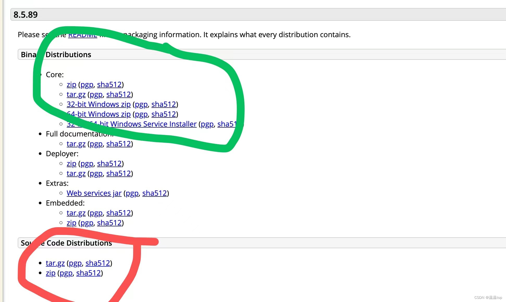Click Deployer tar.gz link
Viewport: 506px width, 302px height.
[76, 174]
